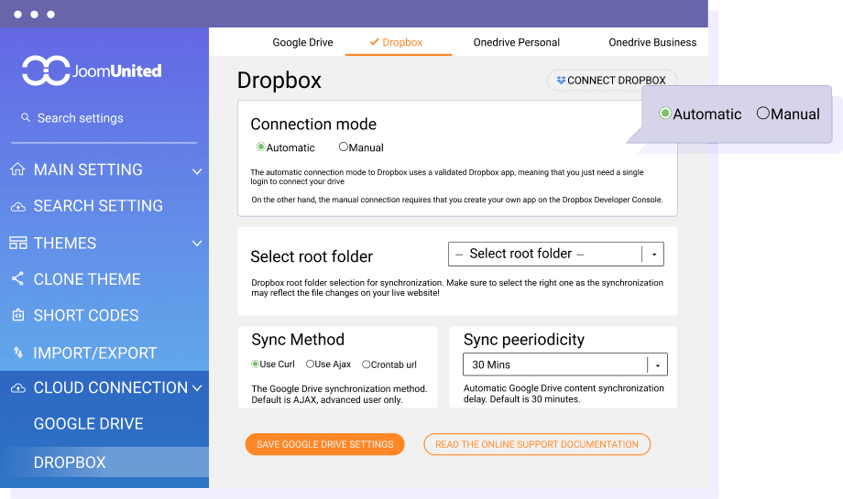Click the Import/Export arrows icon
The height and width of the screenshot is (499, 843).
pyautogui.click(x=18, y=353)
